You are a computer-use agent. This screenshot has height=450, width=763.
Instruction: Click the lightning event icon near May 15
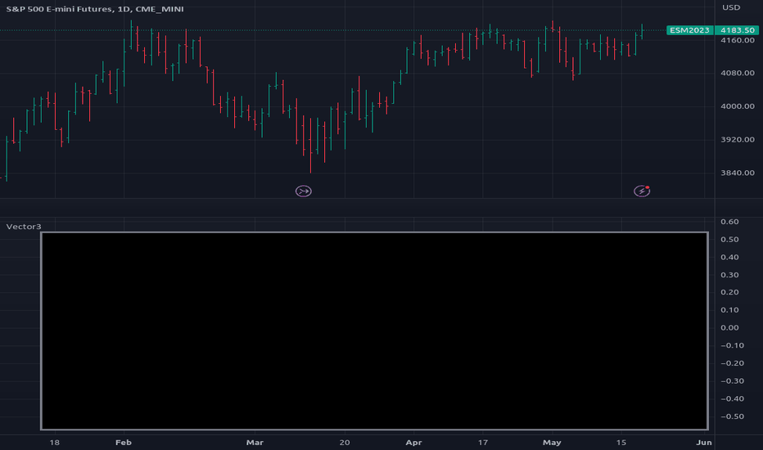pyautogui.click(x=642, y=191)
